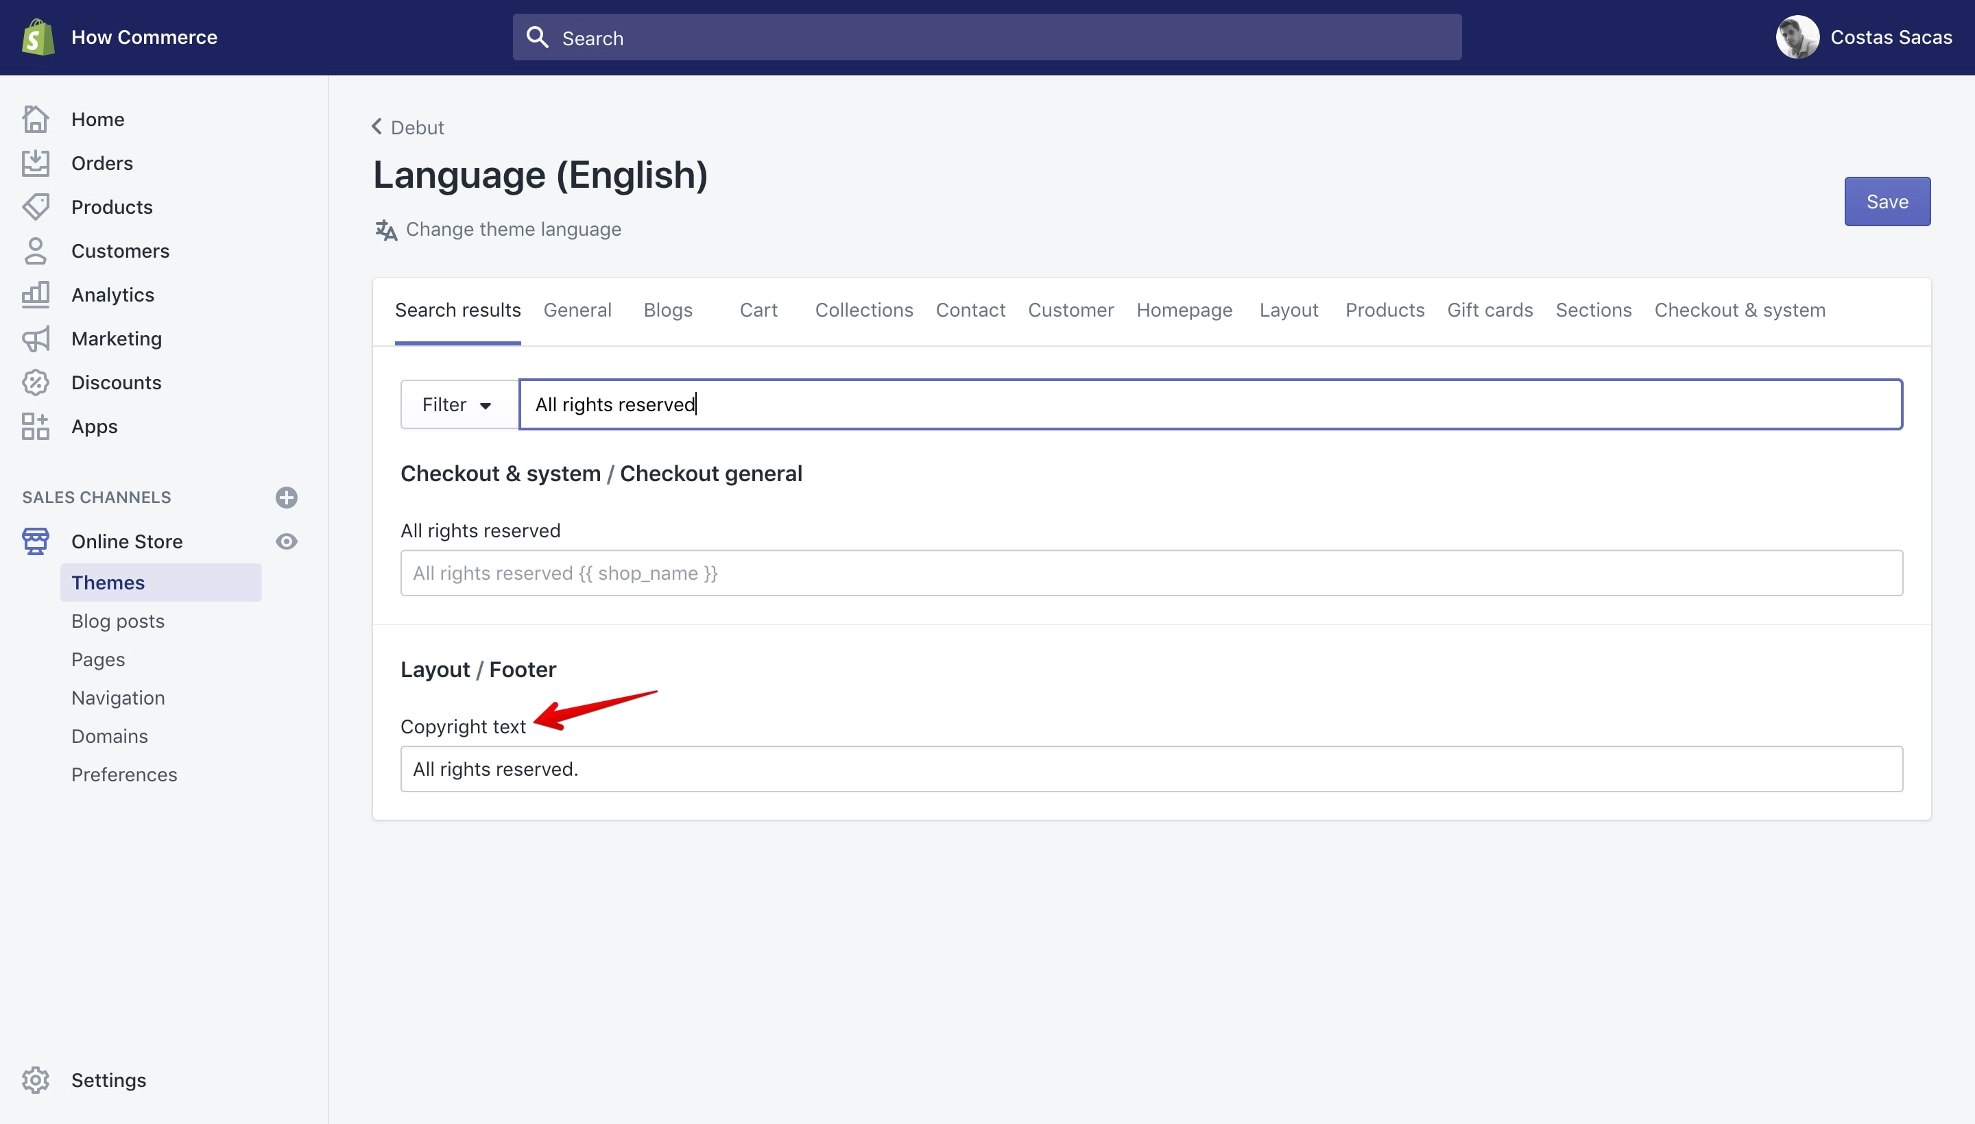Click the Products tag icon
The height and width of the screenshot is (1124, 1975).
click(36, 207)
